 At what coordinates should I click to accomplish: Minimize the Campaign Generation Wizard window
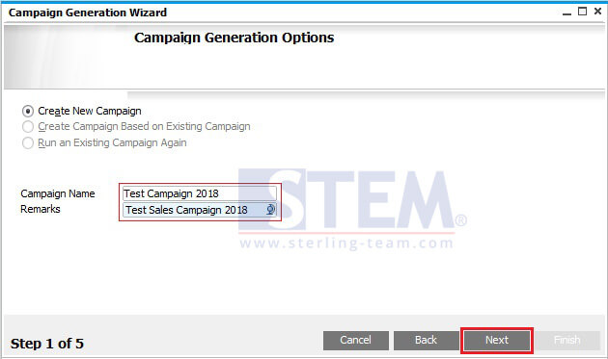[567, 13]
